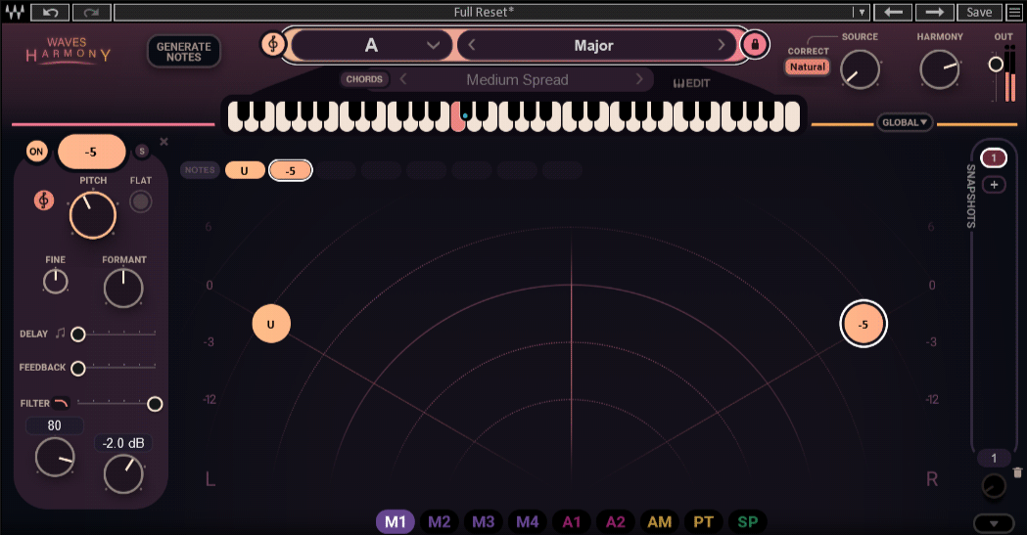Click the treble clef icon beside key selector
1027x535 pixels.
[273, 44]
